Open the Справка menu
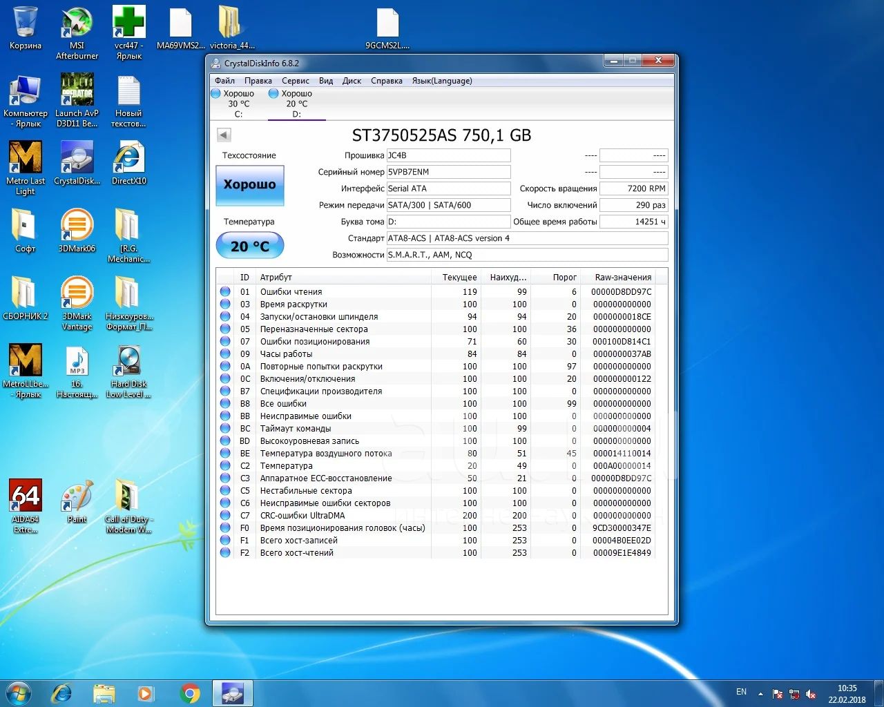Screen dimensions: 884x707 point(386,81)
